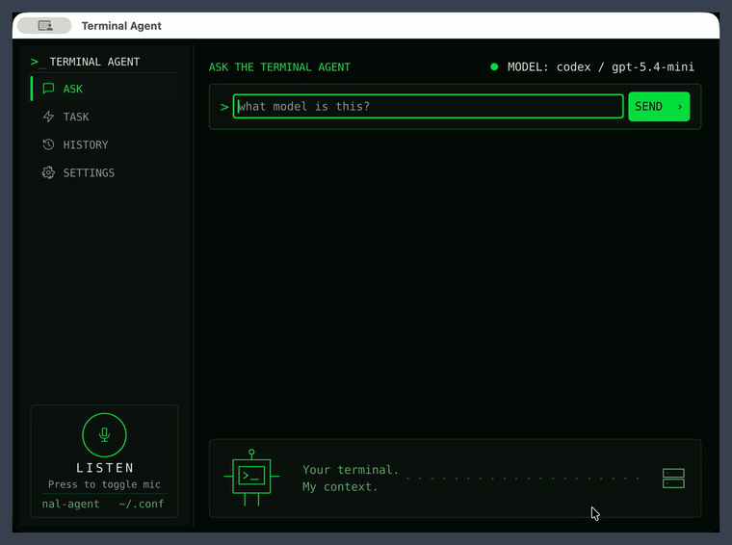732x545 pixels.
Task: Click the robot terminal mascot icon
Action: 251,478
